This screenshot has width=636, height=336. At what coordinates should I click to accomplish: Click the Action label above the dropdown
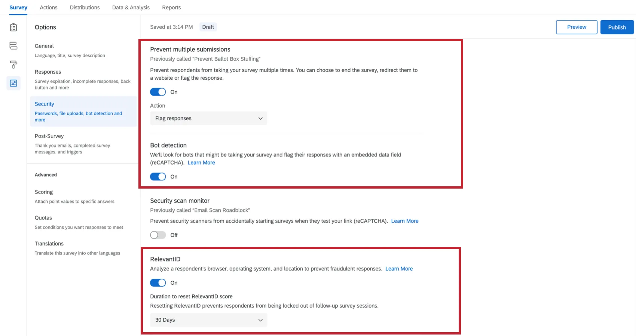(x=158, y=106)
